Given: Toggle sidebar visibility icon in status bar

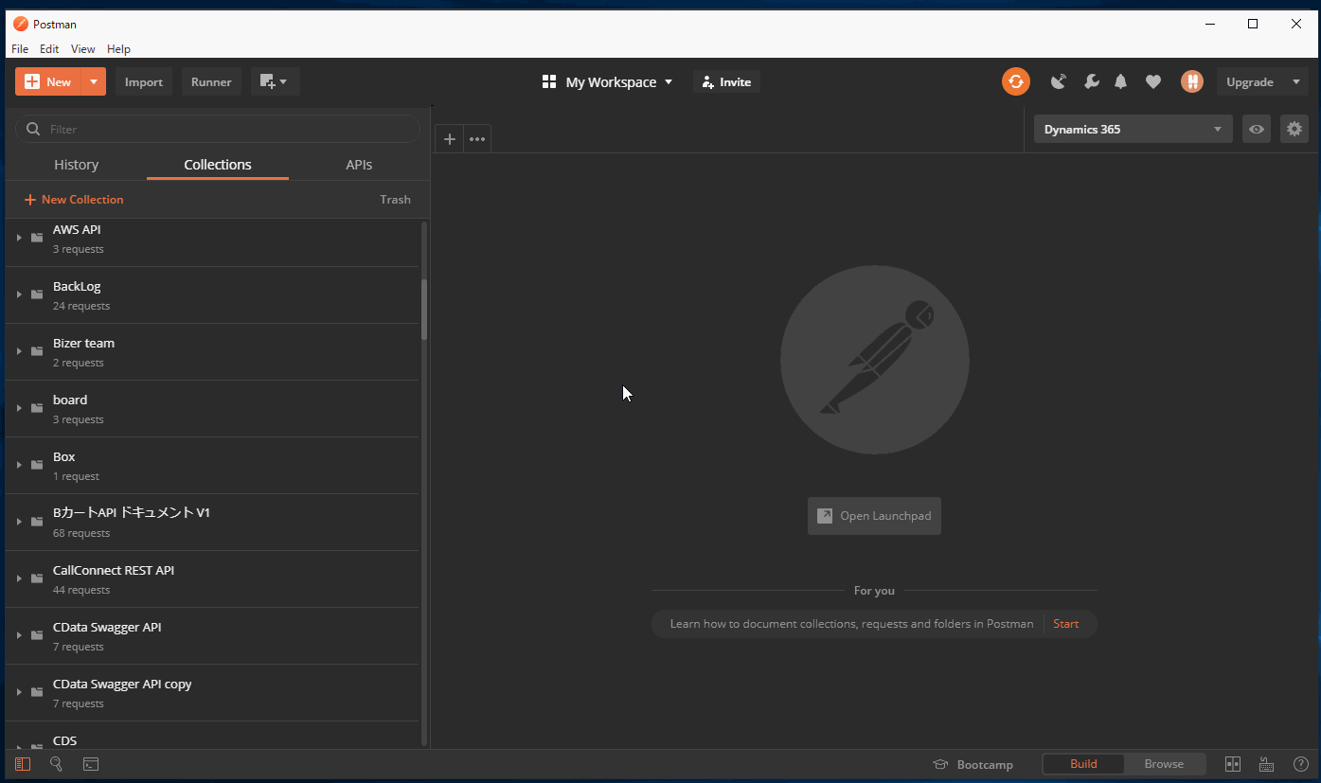Looking at the screenshot, I should click(23, 764).
